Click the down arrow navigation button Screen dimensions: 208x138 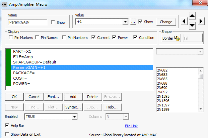(x=192, y=26)
